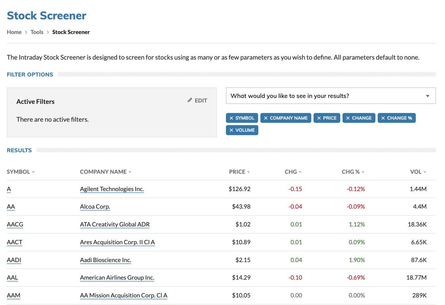Click the 'There are no active filters.' text
Screen dimensions: 445x305
click(52, 120)
